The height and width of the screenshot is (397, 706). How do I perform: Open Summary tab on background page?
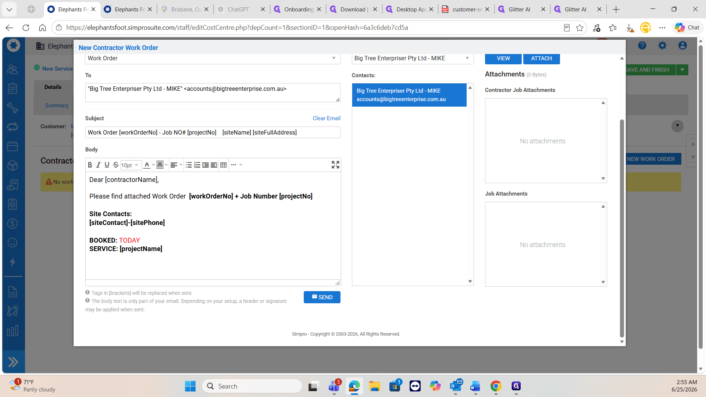pyautogui.click(x=57, y=105)
